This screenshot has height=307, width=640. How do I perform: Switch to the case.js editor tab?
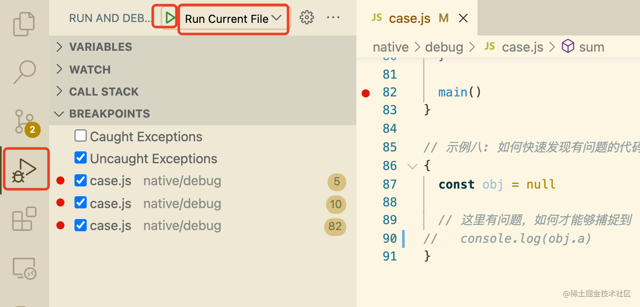click(409, 18)
